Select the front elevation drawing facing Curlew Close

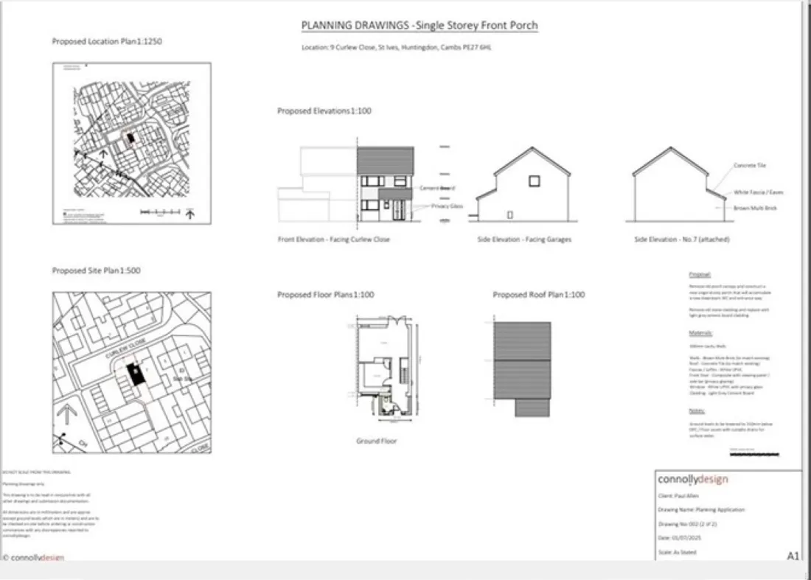(347, 184)
